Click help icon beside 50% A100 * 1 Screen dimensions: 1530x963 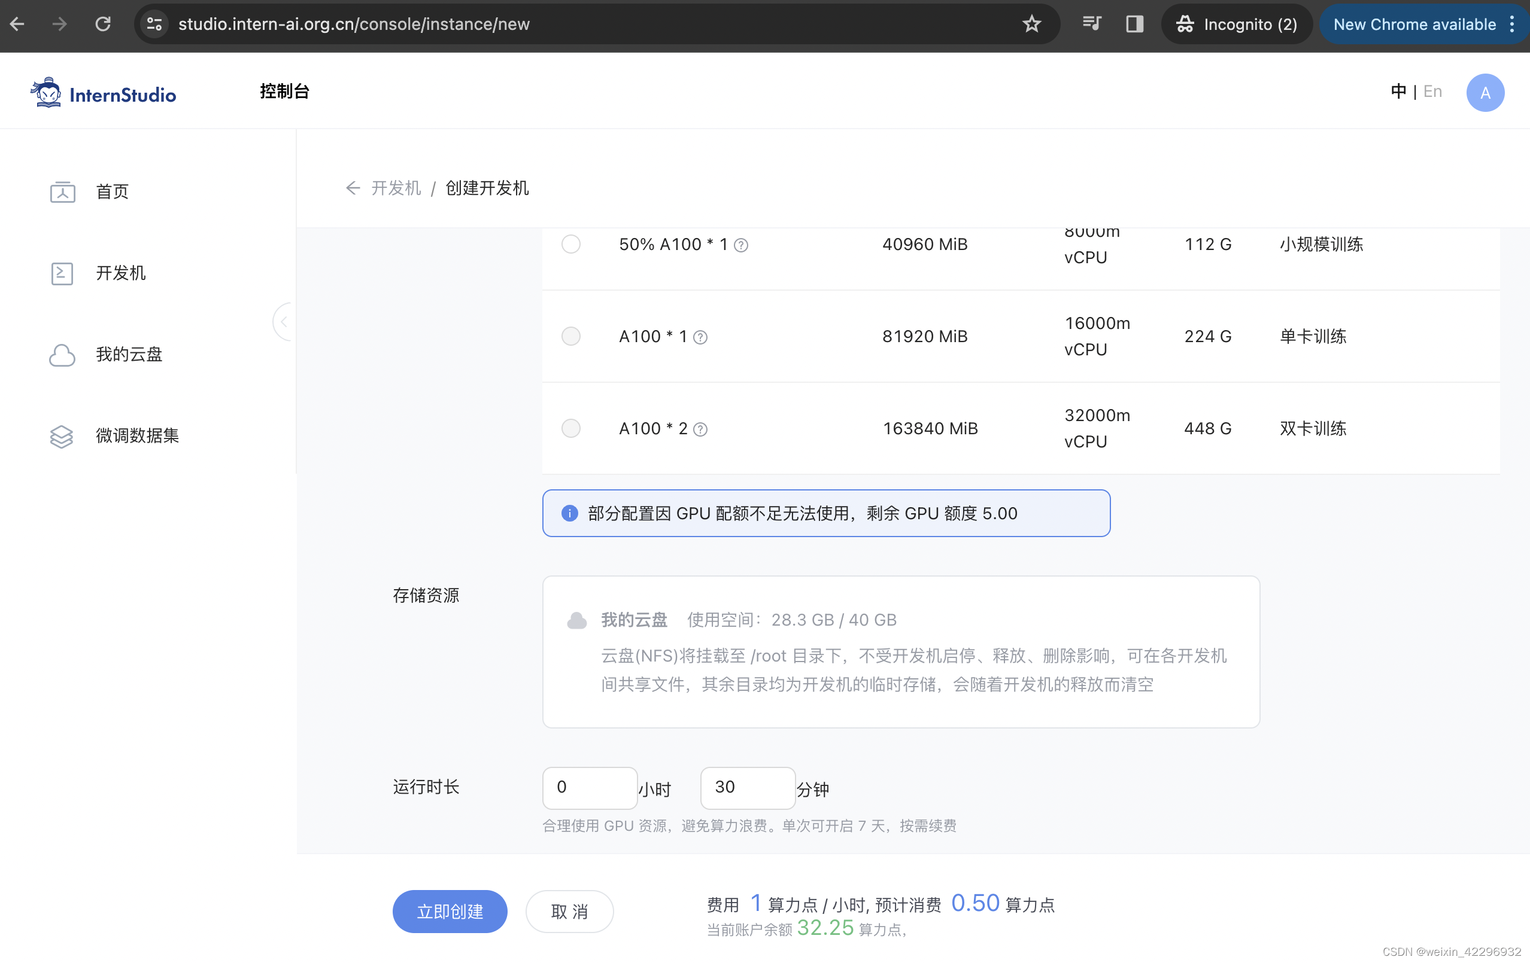(x=741, y=246)
